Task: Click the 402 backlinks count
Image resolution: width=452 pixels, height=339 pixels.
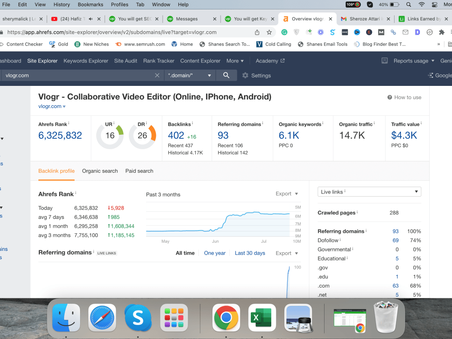Action: (x=176, y=135)
